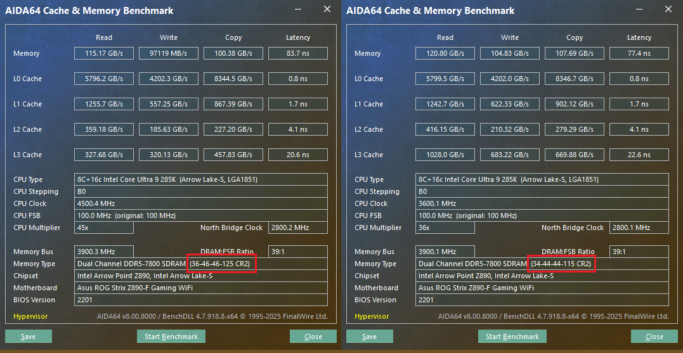
Task: Click Hypervisor label in left window
Action: [x=30, y=316]
